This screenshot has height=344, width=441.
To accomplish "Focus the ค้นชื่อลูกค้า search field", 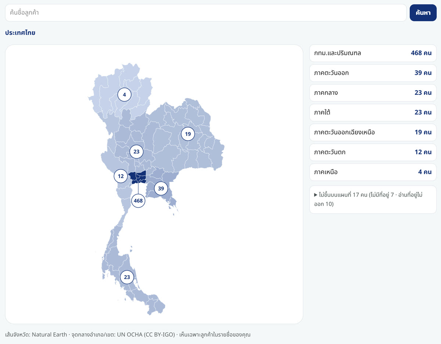I will (x=206, y=13).
